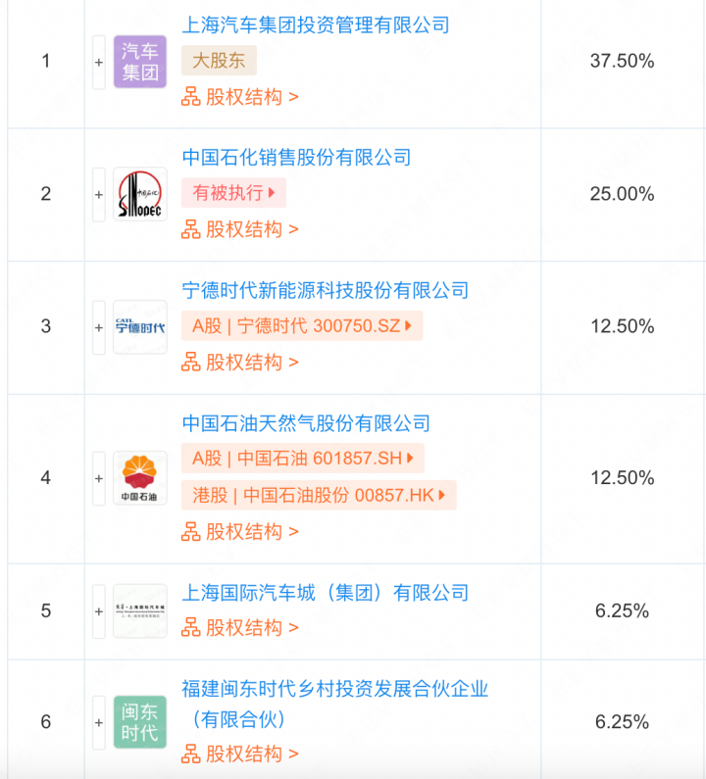Click the 上海国际汽车城 logo thumbnail
706x779 pixels.
(140, 611)
